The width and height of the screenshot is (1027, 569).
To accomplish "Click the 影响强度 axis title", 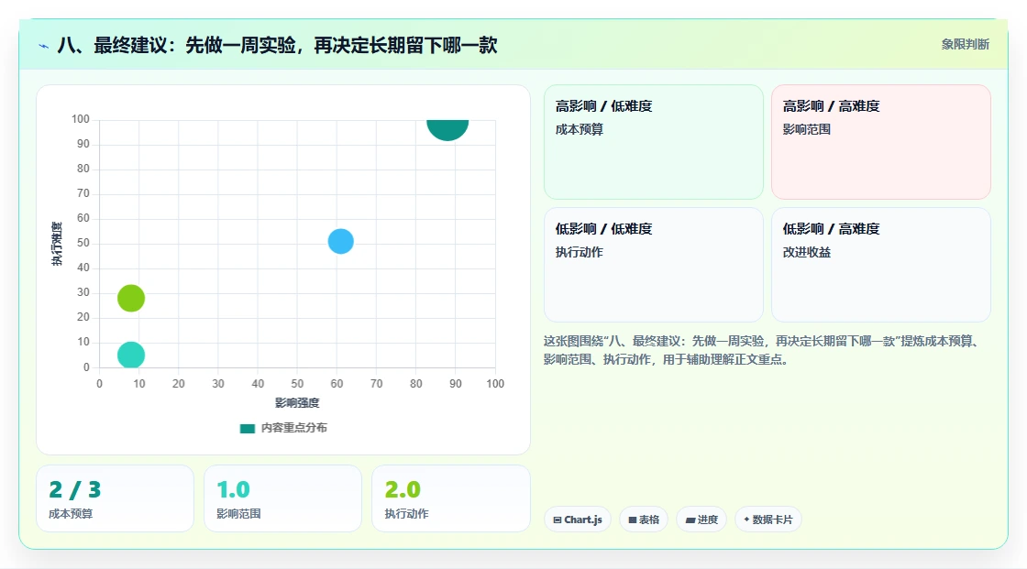I will click(x=297, y=402).
